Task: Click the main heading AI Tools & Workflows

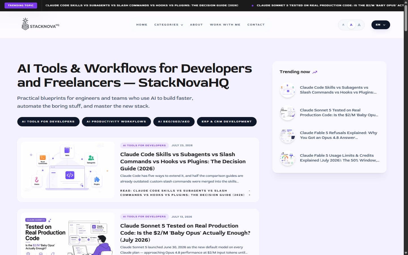Action: click(135, 75)
